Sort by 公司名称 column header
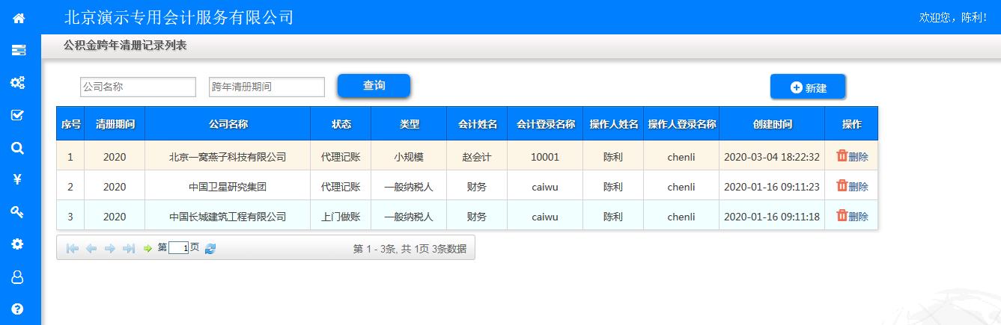 point(228,124)
